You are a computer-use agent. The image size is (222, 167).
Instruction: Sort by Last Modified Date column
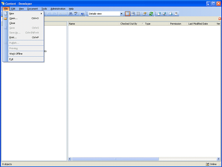click(201, 24)
